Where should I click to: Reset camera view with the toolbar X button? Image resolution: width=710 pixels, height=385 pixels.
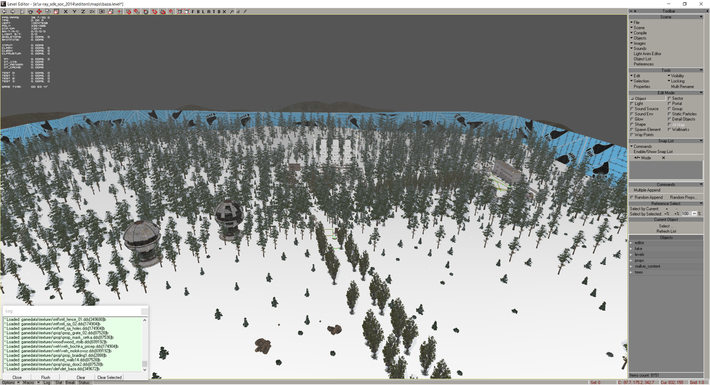pos(224,12)
